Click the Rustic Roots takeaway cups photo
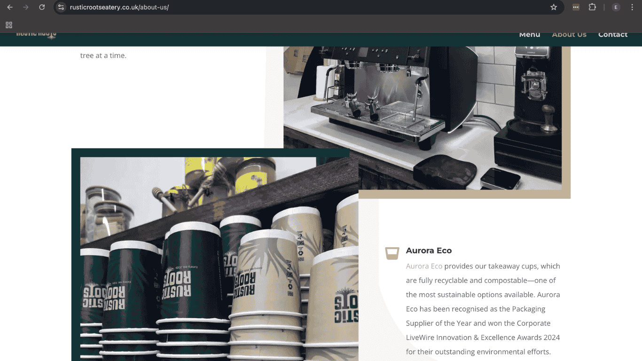This screenshot has height=361, width=642. (x=219, y=263)
